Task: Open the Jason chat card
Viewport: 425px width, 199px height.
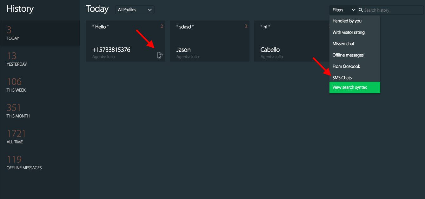Action: [x=209, y=41]
